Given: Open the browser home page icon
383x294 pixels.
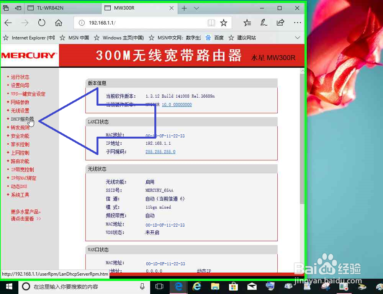Looking at the screenshot, I should point(58,23).
